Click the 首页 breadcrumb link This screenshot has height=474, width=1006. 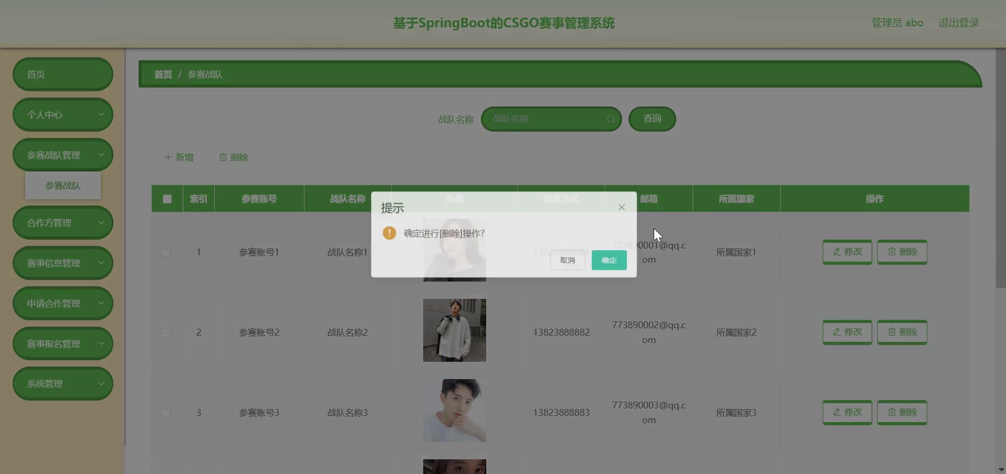click(163, 74)
